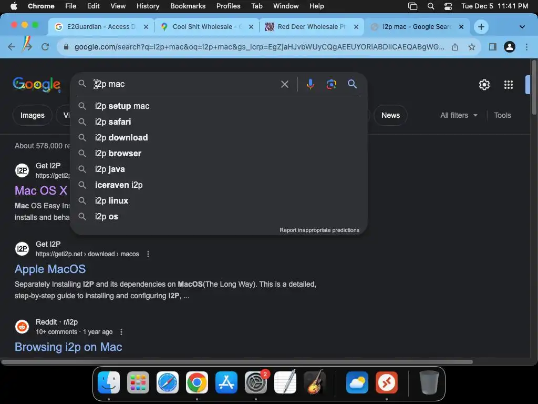
Task: Go to Google logo homepage
Action: tap(37, 85)
